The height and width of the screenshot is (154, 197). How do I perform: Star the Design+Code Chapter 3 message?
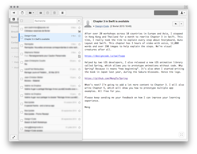79,36
